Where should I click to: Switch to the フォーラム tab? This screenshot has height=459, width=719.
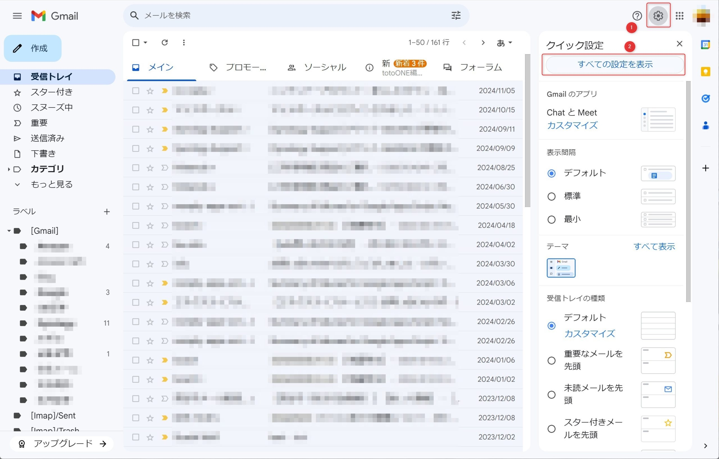point(473,67)
